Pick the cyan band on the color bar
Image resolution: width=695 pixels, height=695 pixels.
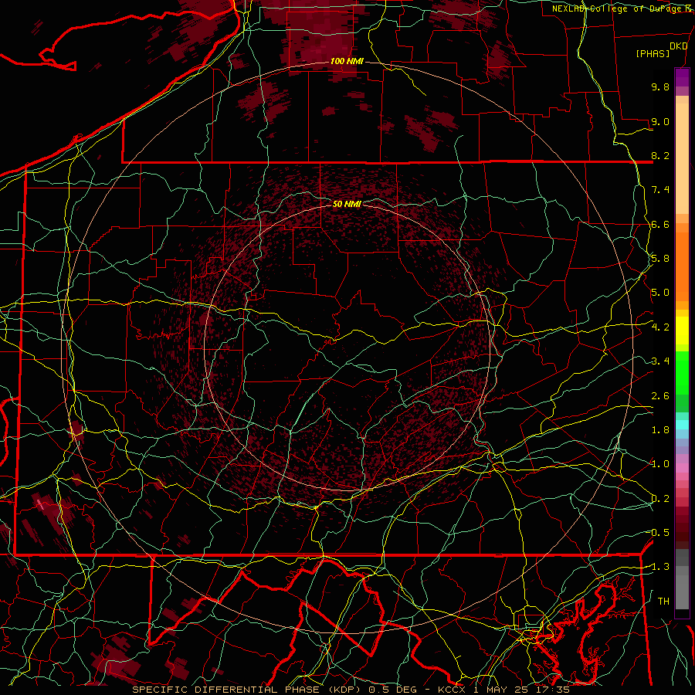pyautogui.click(x=682, y=425)
